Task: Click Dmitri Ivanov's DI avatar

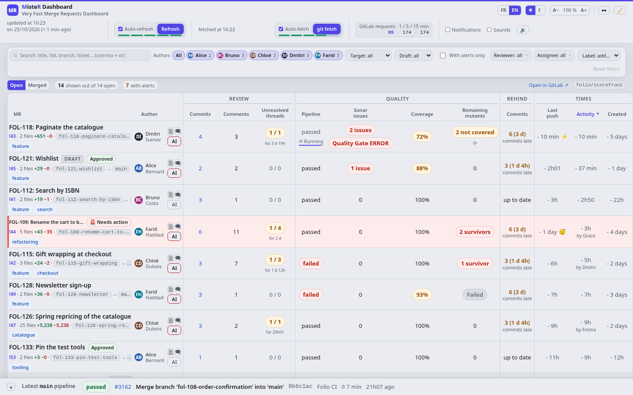Action: click(x=138, y=136)
